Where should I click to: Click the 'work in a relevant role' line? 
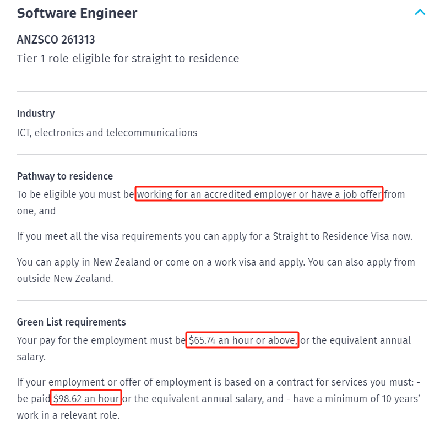click(x=68, y=414)
